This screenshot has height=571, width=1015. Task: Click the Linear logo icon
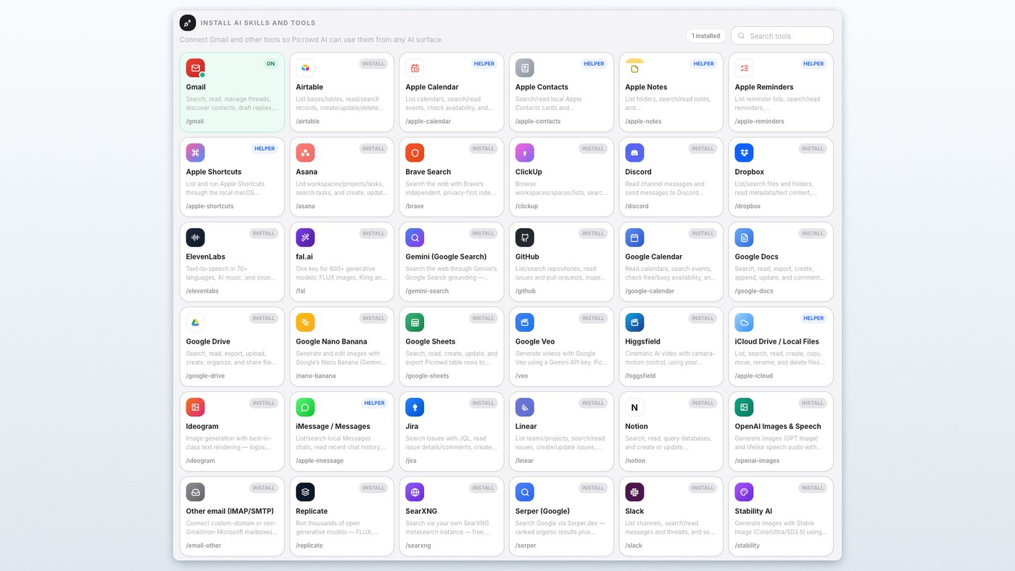[525, 407]
